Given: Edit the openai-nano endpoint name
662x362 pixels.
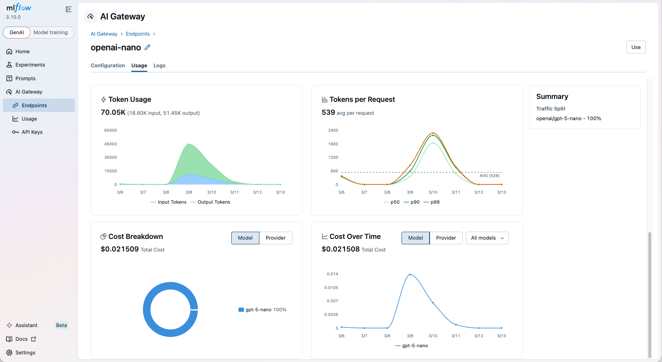Looking at the screenshot, I should (x=148, y=47).
